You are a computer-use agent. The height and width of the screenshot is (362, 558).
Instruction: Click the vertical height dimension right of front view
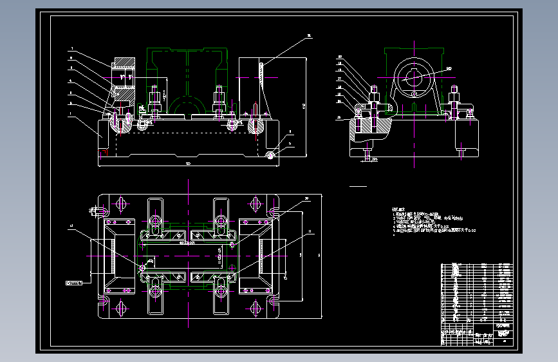click(x=304, y=106)
